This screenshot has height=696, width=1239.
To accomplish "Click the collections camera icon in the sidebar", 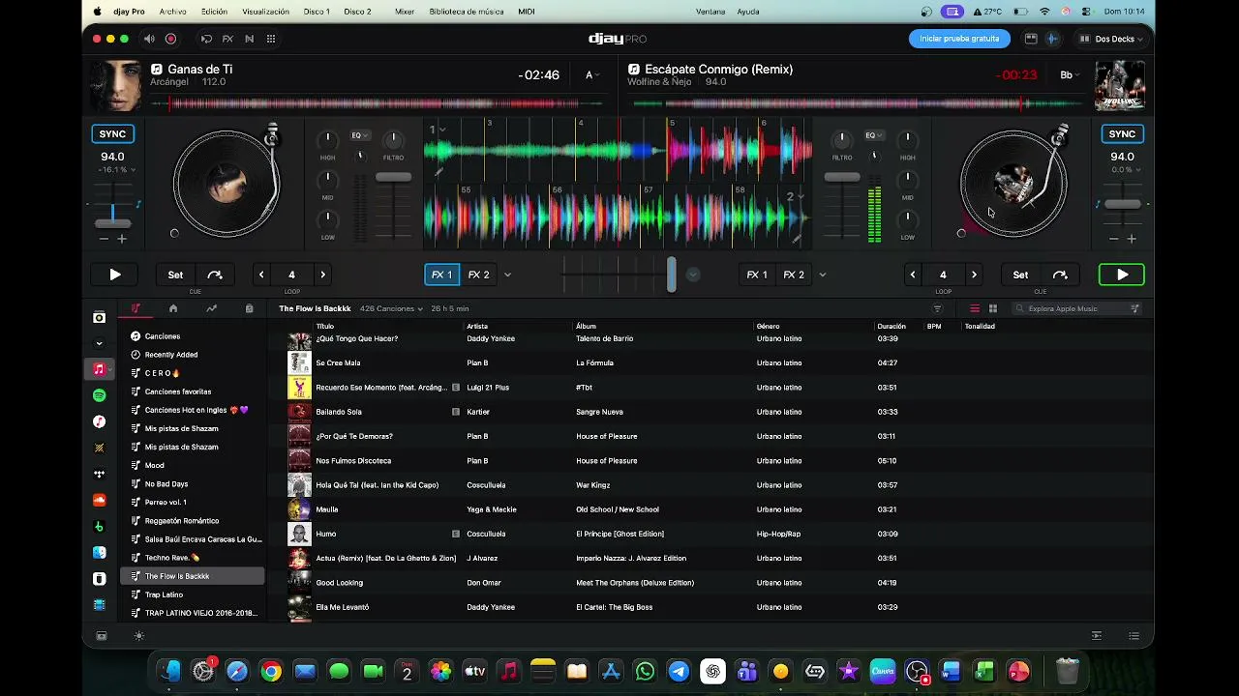I will pyautogui.click(x=100, y=317).
